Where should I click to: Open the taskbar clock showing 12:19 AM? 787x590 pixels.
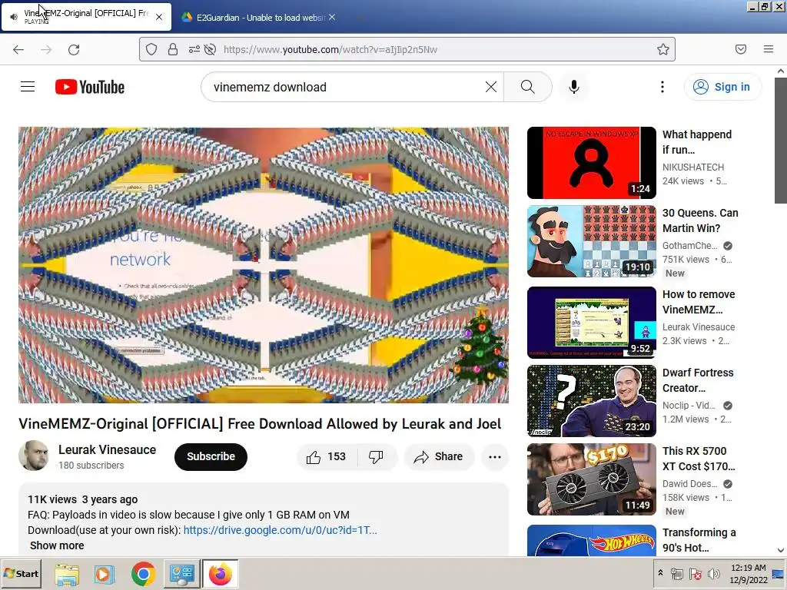click(748, 573)
